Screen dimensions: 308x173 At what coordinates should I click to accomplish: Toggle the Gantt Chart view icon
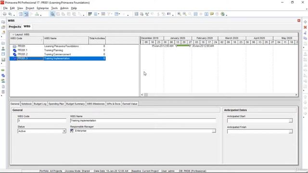click(26, 14)
